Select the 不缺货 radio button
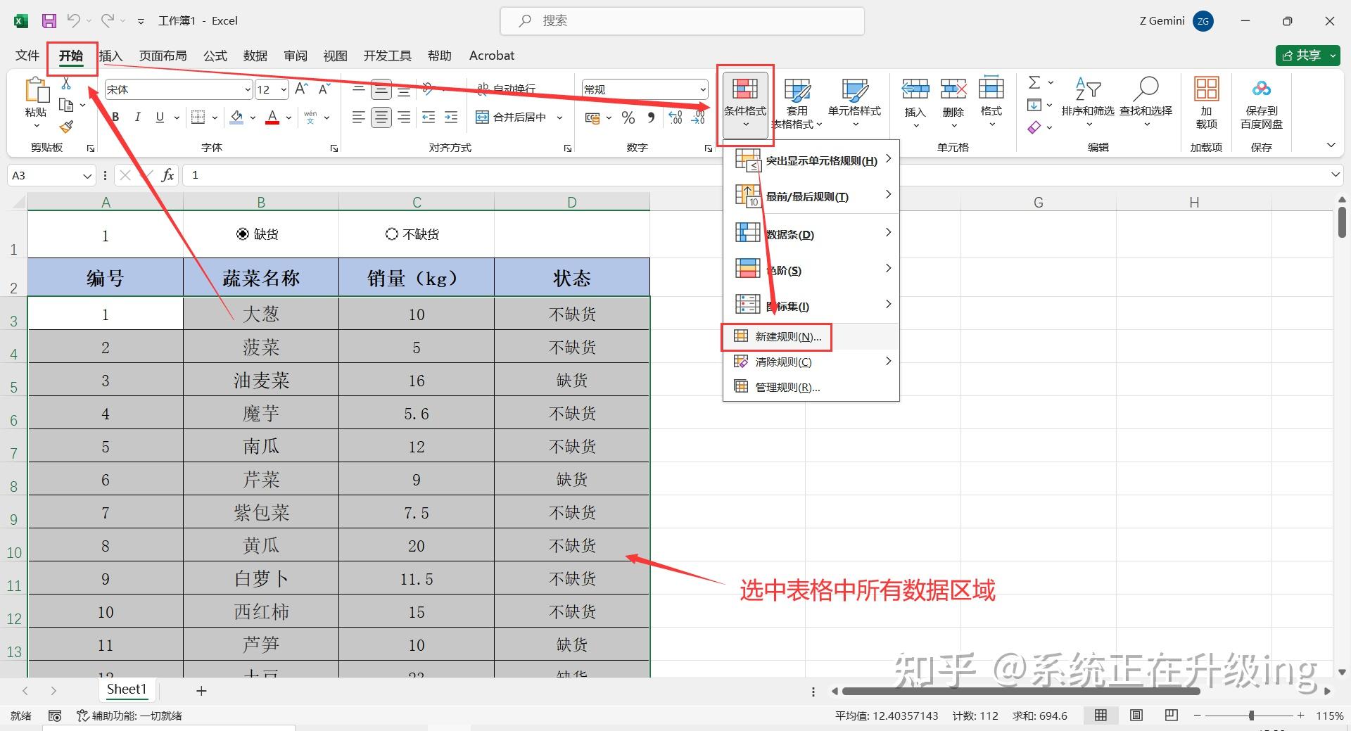 (x=392, y=234)
